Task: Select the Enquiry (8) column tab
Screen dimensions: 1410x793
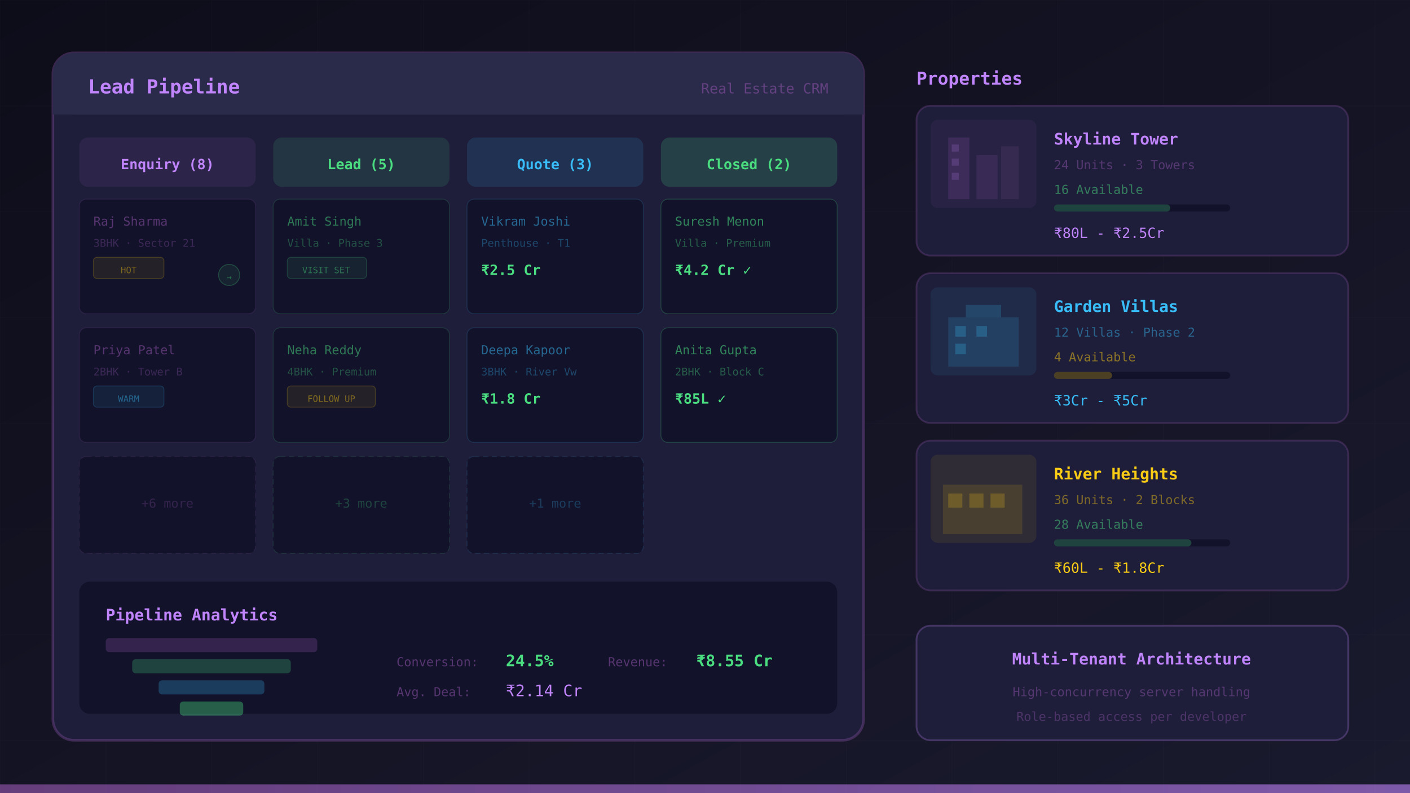Action: tap(168, 162)
